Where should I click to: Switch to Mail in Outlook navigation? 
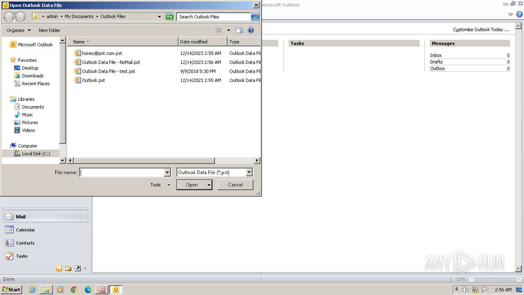[45, 217]
